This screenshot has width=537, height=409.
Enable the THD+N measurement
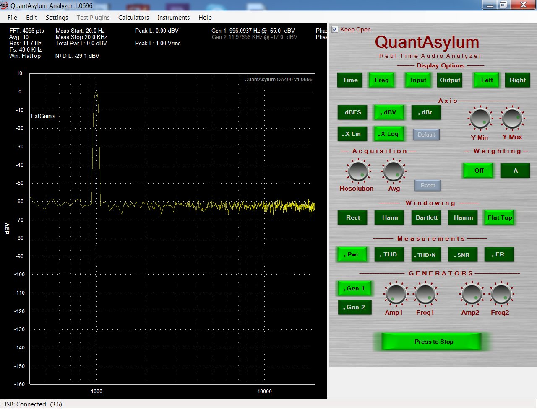(x=426, y=255)
